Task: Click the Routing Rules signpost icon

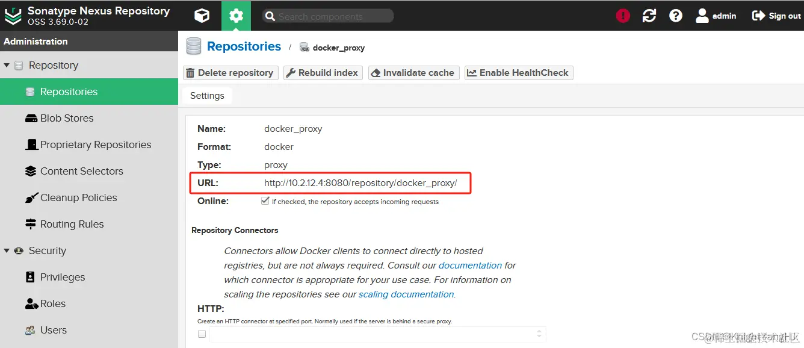Action: 31,224
